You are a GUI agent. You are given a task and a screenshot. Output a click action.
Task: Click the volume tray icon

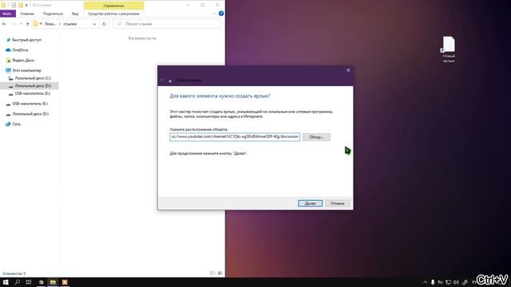tap(456, 282)
